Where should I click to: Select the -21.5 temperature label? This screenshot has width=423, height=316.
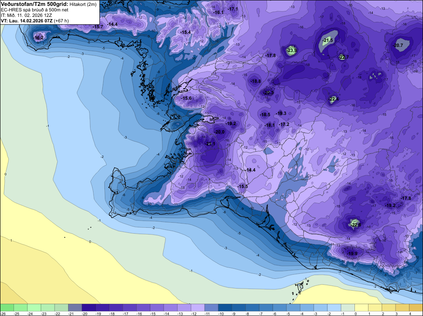tap(327, 41)
